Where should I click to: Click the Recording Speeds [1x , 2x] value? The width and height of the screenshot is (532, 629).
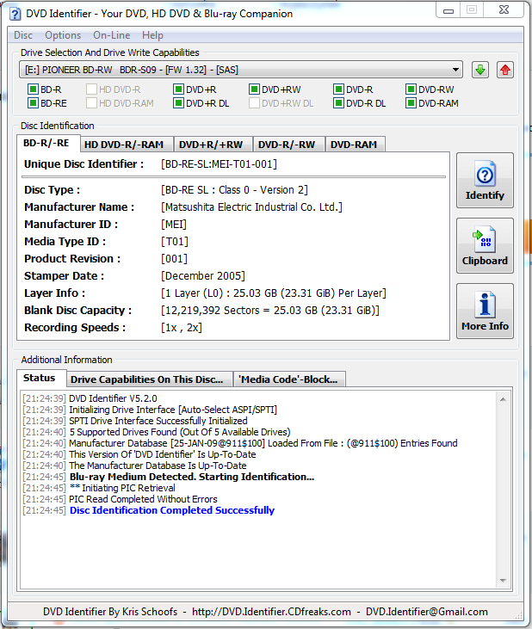[x=182, y=328]
